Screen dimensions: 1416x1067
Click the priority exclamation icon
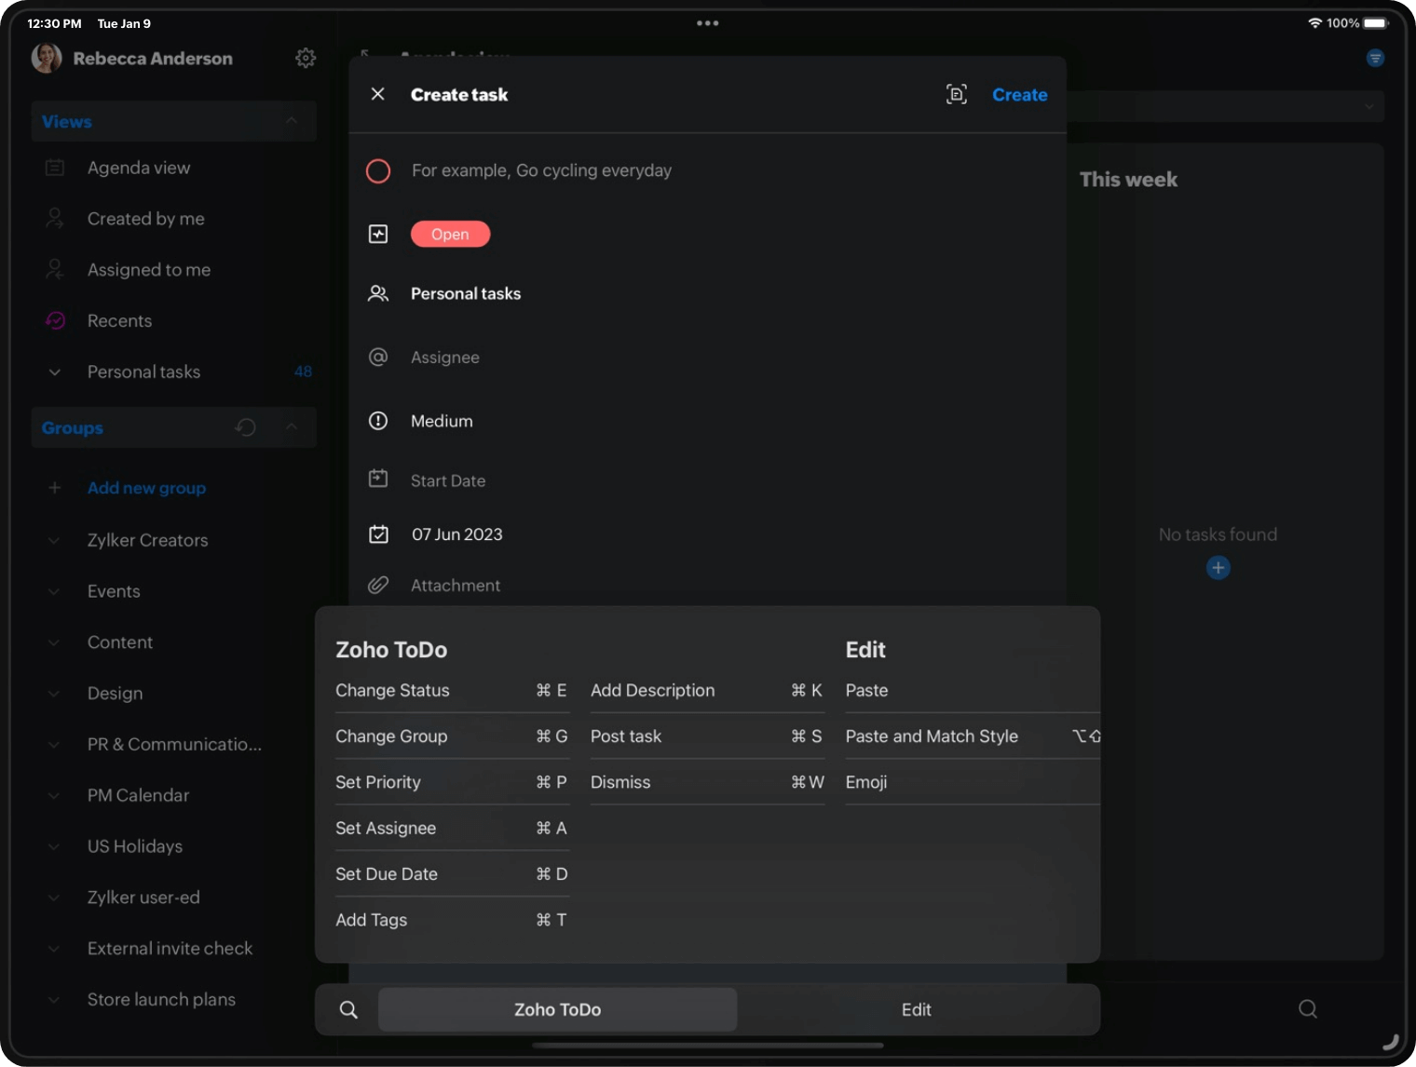[x=378, y=421]
